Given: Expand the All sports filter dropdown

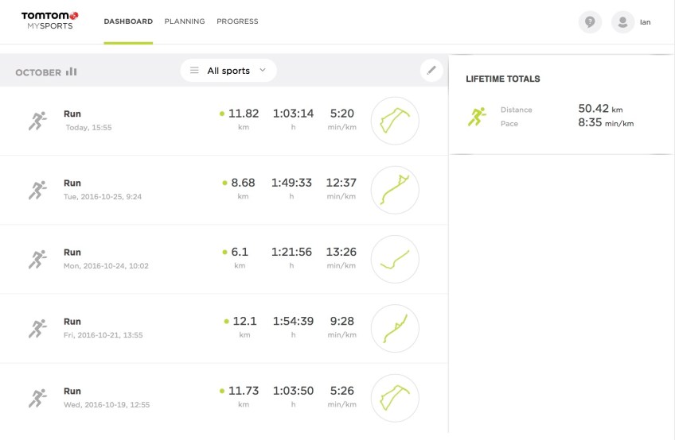Looking at the screenshot, I should [228, 71].
